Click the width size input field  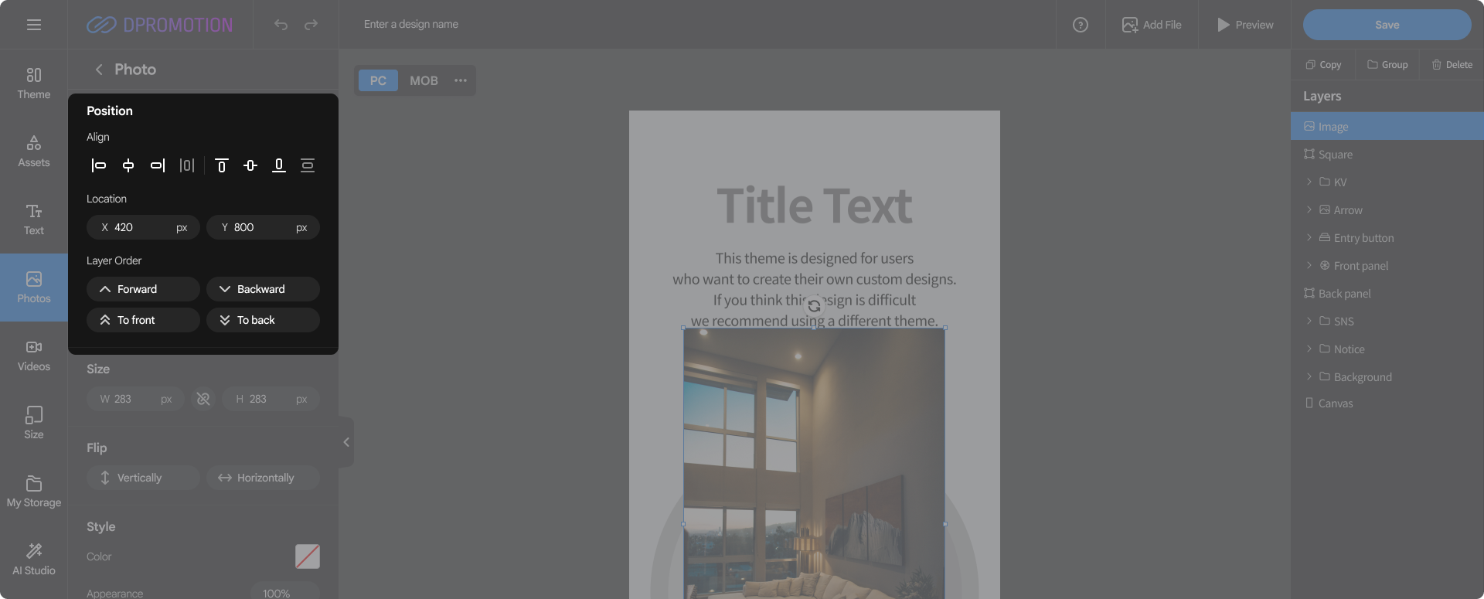(x=135, y=399)
